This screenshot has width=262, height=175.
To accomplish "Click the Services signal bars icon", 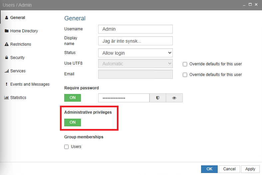I will [x=6, y=71].
